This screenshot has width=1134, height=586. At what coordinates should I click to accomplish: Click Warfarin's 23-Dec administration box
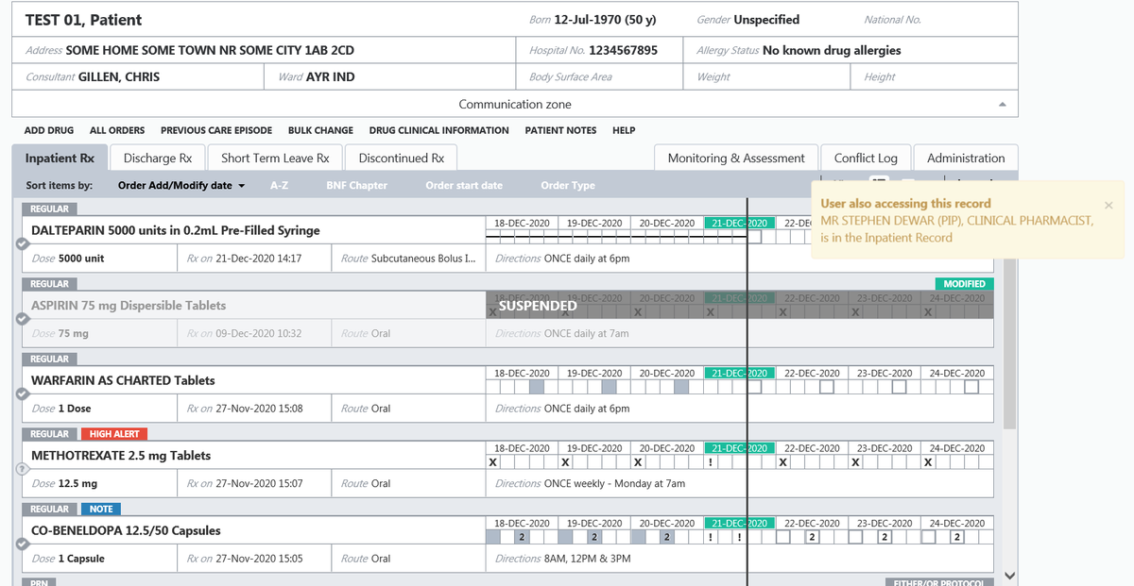900,387
